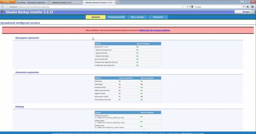Select the Sprawdź installer step

coord(96,17)
